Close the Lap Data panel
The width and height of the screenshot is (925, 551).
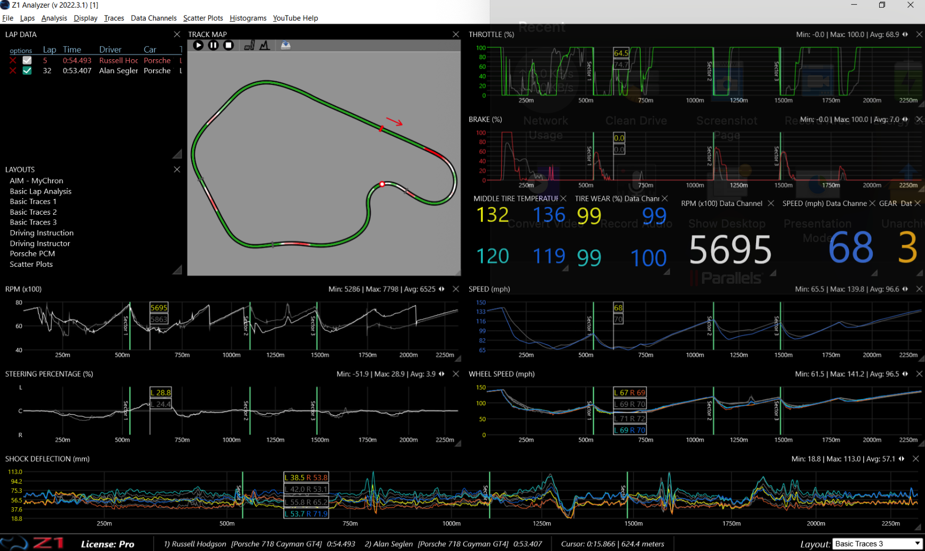pos(177,34)
